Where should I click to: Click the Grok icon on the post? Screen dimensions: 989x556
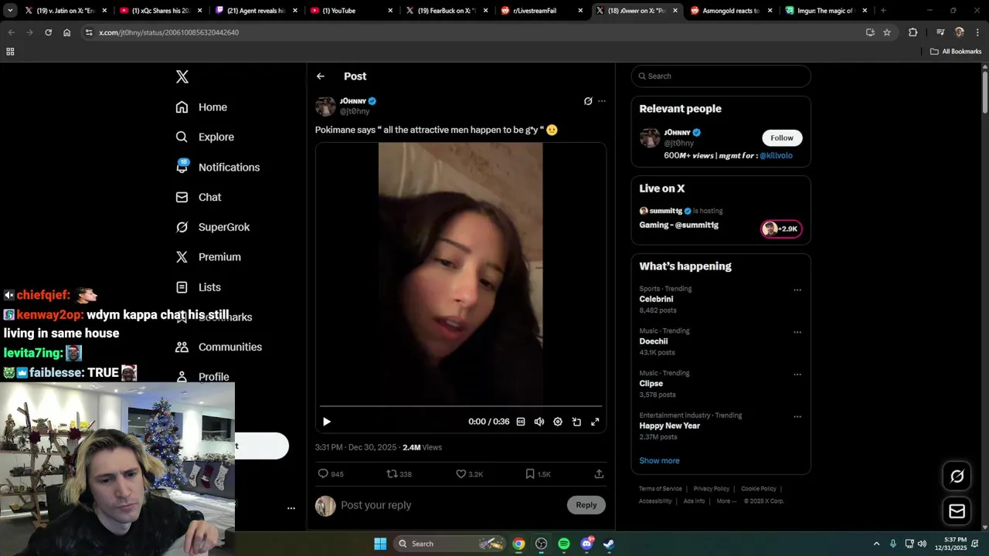588,101
